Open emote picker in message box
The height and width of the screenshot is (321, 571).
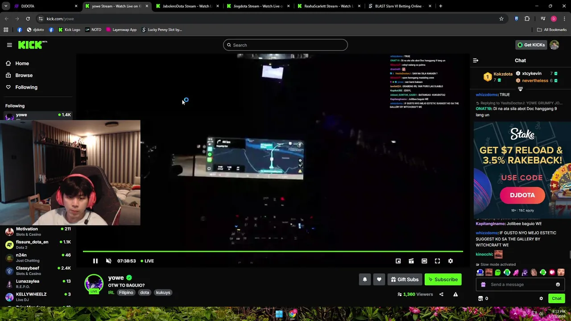[x=558, y=284]
